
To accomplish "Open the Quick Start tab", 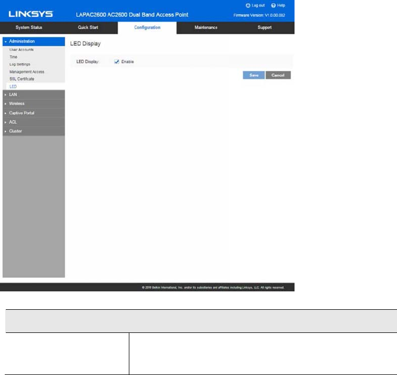I will pos(88,27).
